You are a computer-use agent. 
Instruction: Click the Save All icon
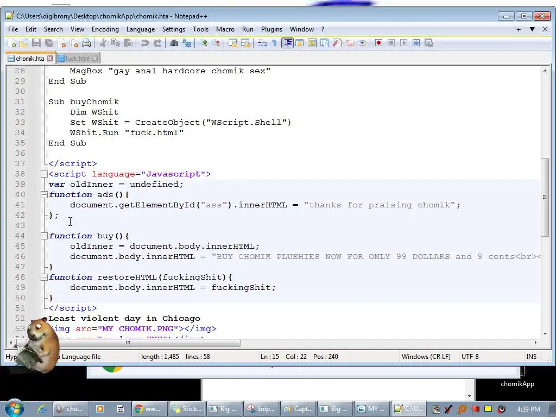click(49, 43)
